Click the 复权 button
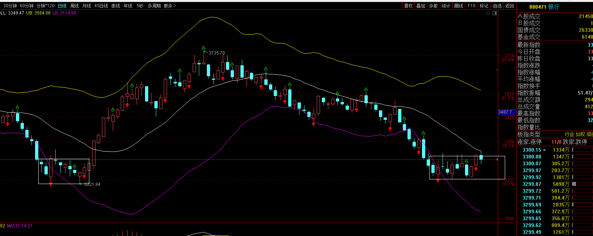Screen dimensions: 593x236 [x=409, y=6]
